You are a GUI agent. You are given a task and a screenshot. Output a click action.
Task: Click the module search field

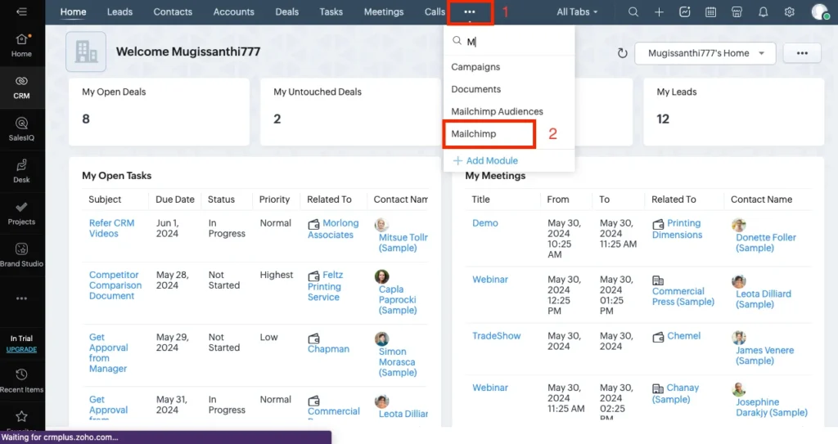509,42
